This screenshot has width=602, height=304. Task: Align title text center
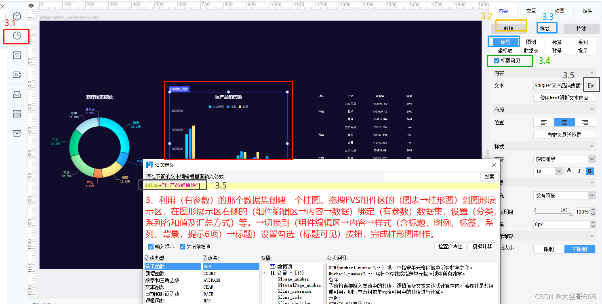(564, 122)
